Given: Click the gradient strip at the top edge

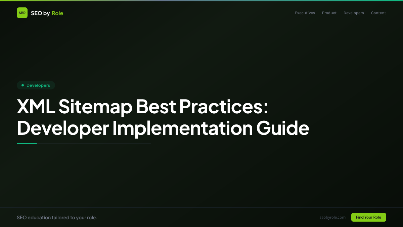Looking at the screenshot, I should pyautogui.click(x=201, y=1).
